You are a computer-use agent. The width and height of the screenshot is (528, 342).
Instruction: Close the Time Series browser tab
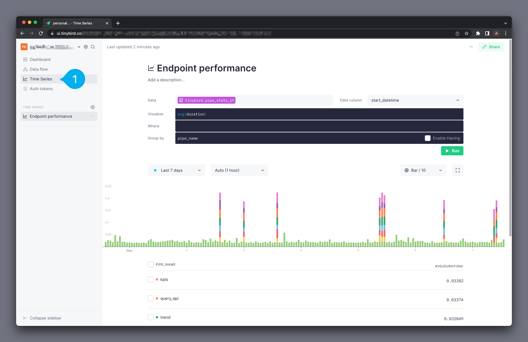click(x=107, y=23)
